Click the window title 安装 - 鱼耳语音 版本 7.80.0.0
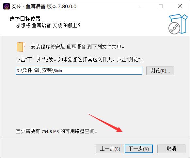 click(44, 7)
